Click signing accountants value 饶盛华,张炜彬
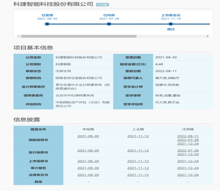The image size is (220, 191). [167, 85]
